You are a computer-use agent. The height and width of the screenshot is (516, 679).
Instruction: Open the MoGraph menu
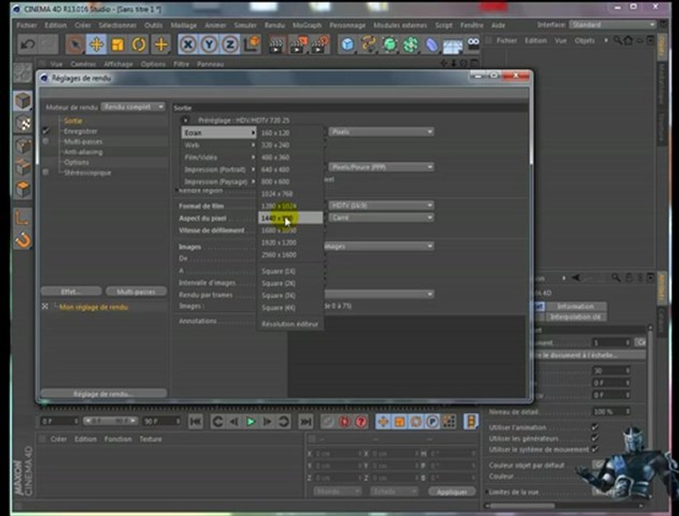point(307,25)
